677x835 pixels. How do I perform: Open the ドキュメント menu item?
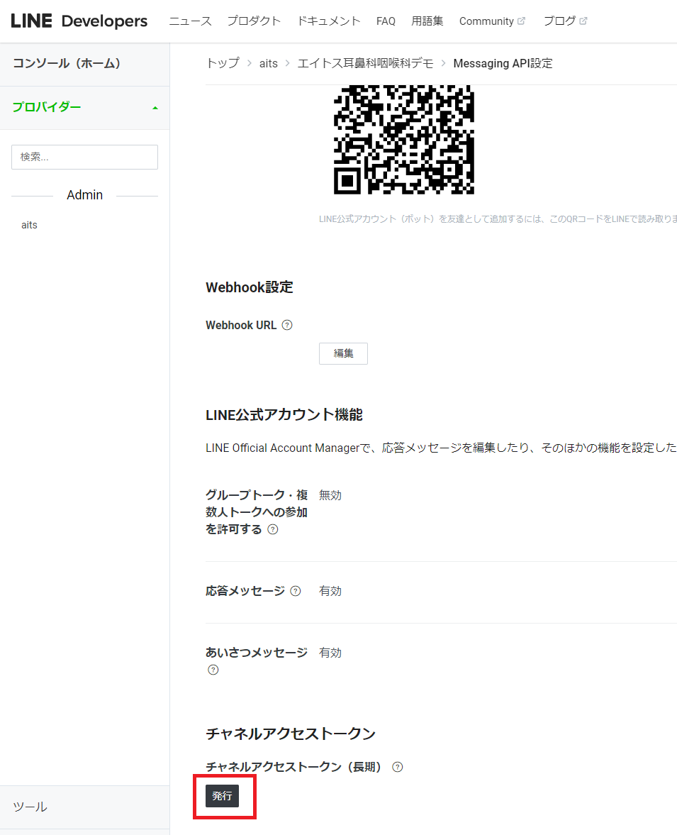tap(328, 21)
